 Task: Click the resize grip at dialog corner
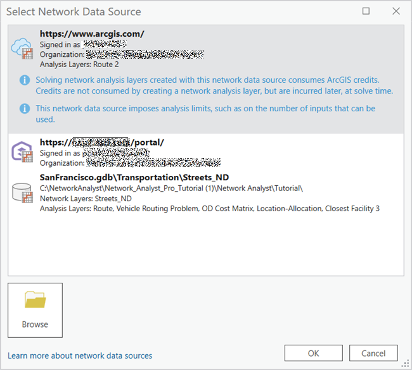(406, 364)
